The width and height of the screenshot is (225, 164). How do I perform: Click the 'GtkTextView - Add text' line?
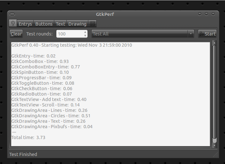click(49, 99)
